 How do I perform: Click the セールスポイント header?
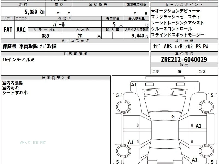pyautogui.click(x=184, y=5)
